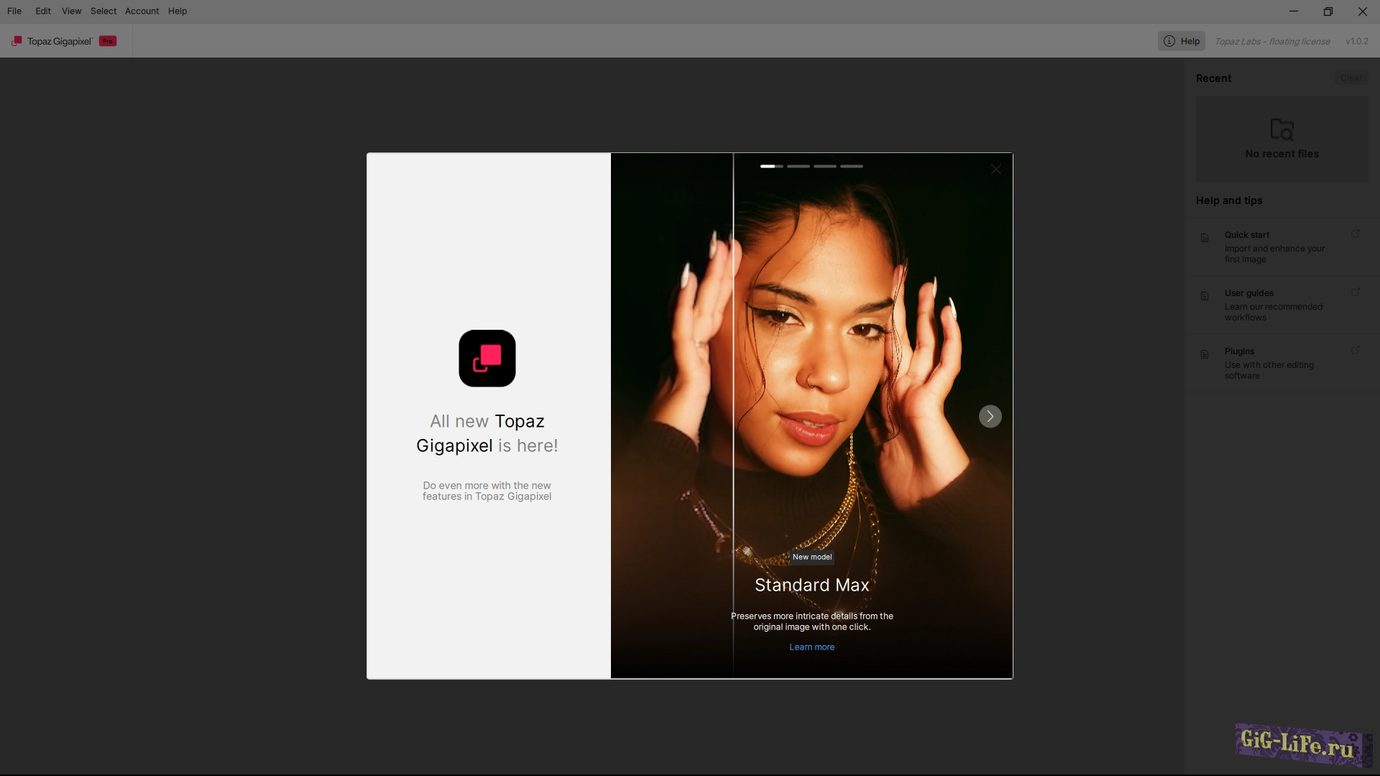1380x776 pixels.
Task: Click the Plugins external link icon
Action: tap(1355, 351)
